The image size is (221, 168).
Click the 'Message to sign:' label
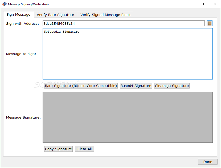pos(21,54)
